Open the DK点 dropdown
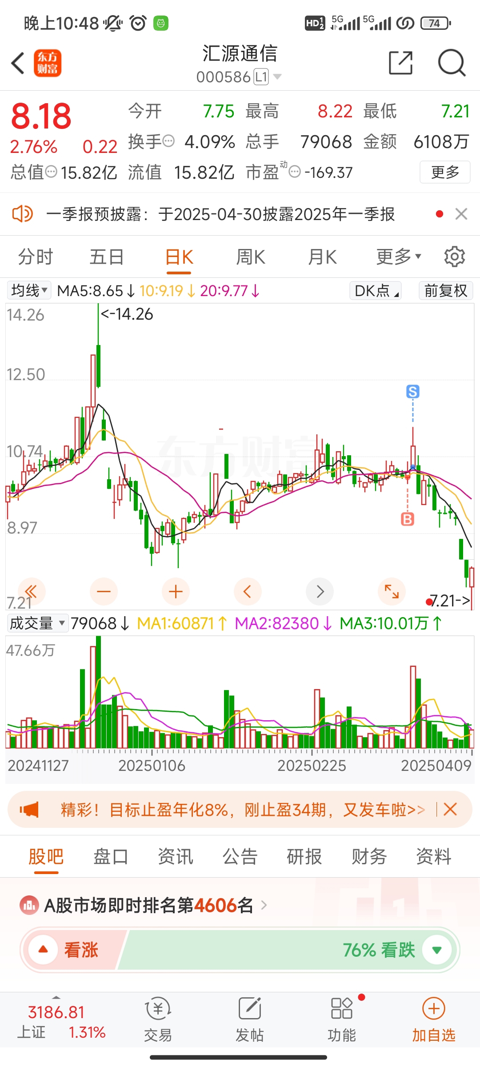This screenshot has width=480, height=1067. point(376,290)
